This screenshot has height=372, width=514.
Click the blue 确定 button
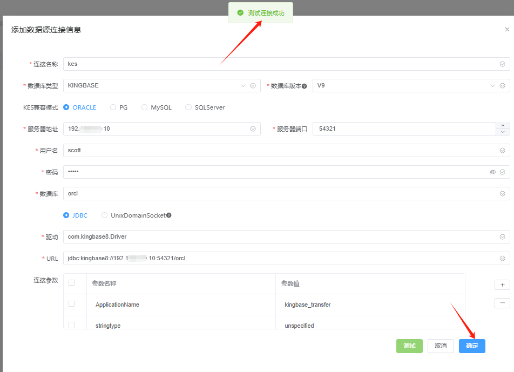point(472,346)
